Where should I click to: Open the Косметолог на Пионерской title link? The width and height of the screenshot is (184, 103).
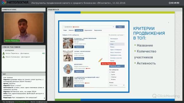(x=87, y=78)
